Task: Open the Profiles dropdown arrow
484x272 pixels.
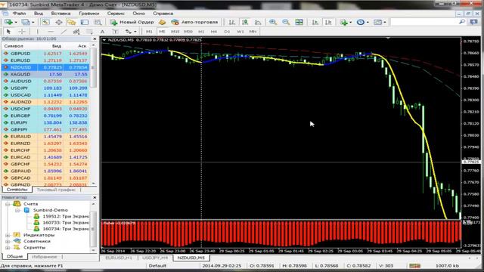Action: tap(33, 22)
